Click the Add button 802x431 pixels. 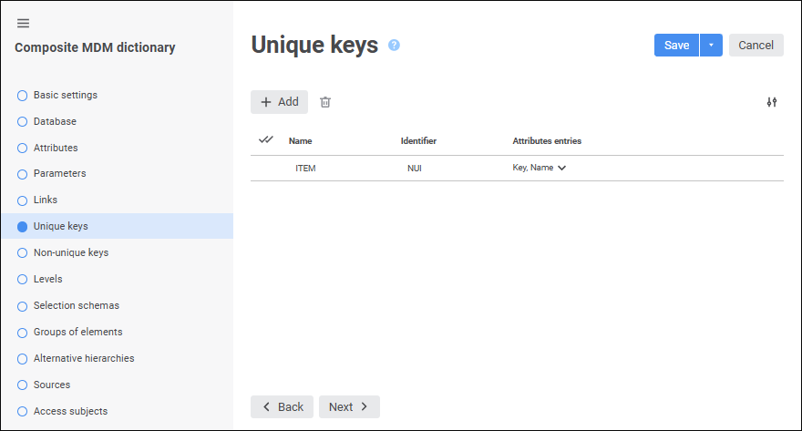coord(279,102)
